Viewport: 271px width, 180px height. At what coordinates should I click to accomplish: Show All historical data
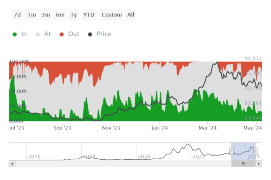pyautogui.click(x=130, y=15)
